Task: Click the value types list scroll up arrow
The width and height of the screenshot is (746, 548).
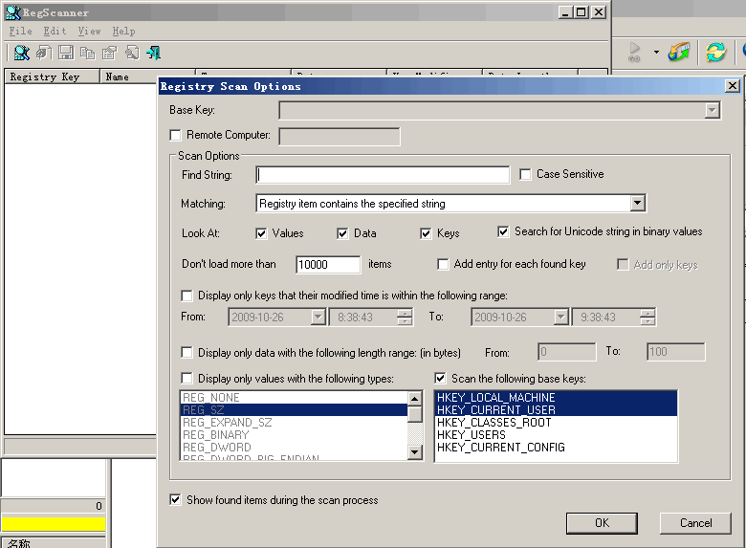Action: [415, 399]
